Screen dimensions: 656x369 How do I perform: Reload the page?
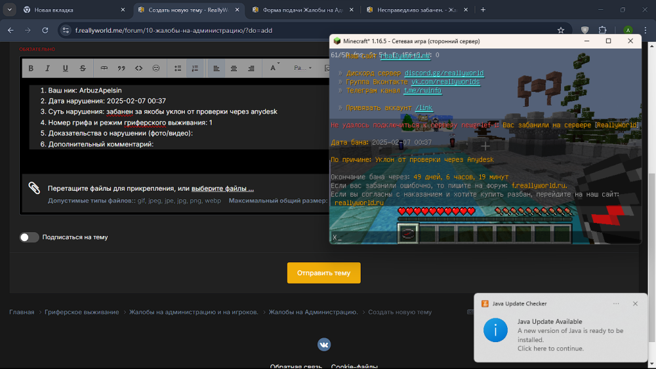tap(45, 30)
